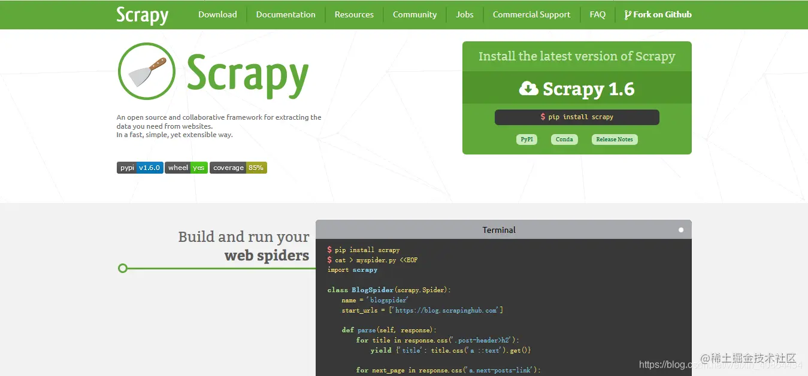808x376 pixels.
Task: Click the coverage 85% badge
Action: click(238, 168)
